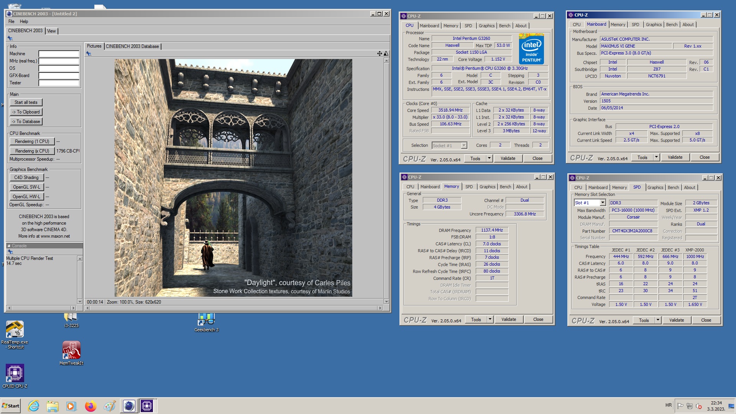The width and height of the screenshot is (736, 414).
Task: Launch Geekbench 3 desktop shortcut
Action: click(x=206, y=323)
